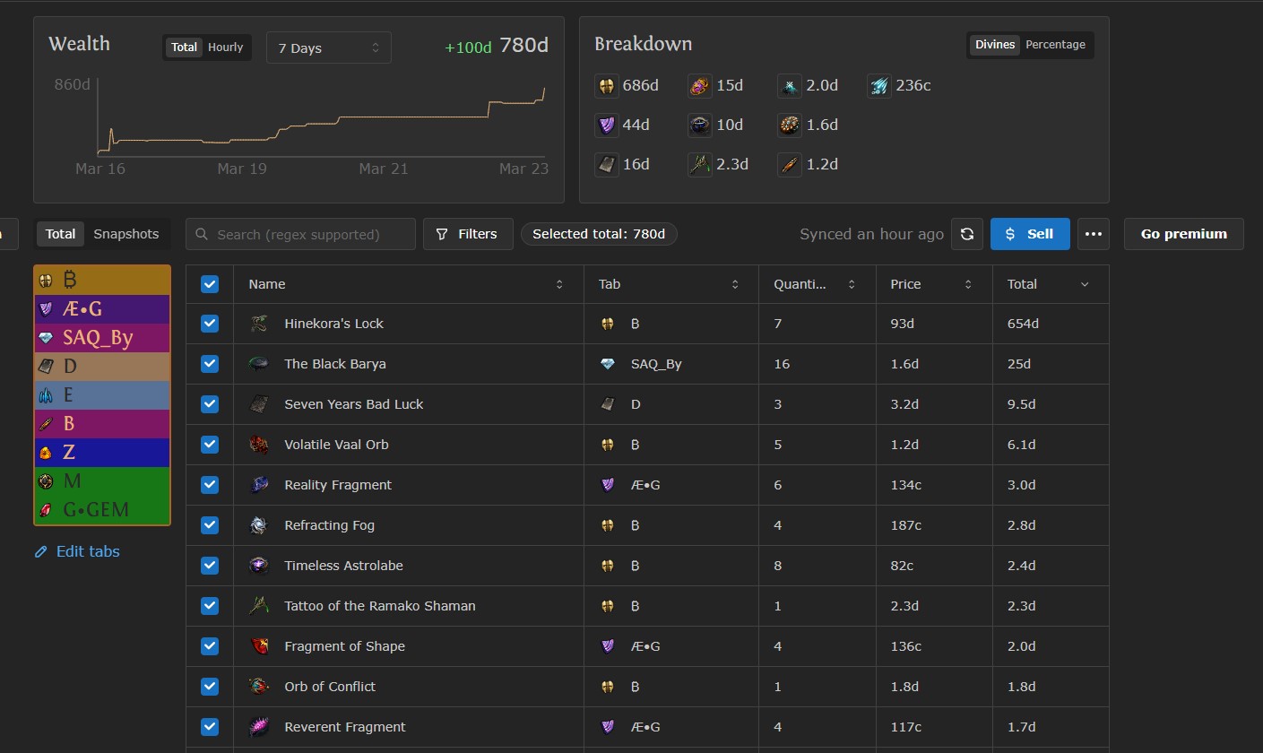The width and height of the screenshot is (1263, 753).
Task: Click the 1.2d breakdown category icon
Action: click(x=790, y=165)
